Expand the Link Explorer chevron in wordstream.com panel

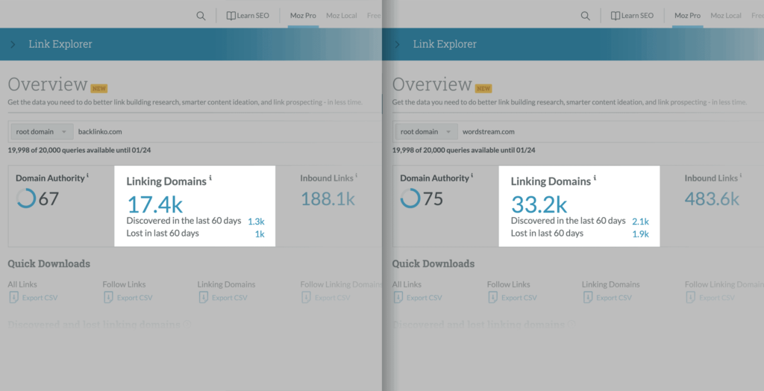[397, 45]
